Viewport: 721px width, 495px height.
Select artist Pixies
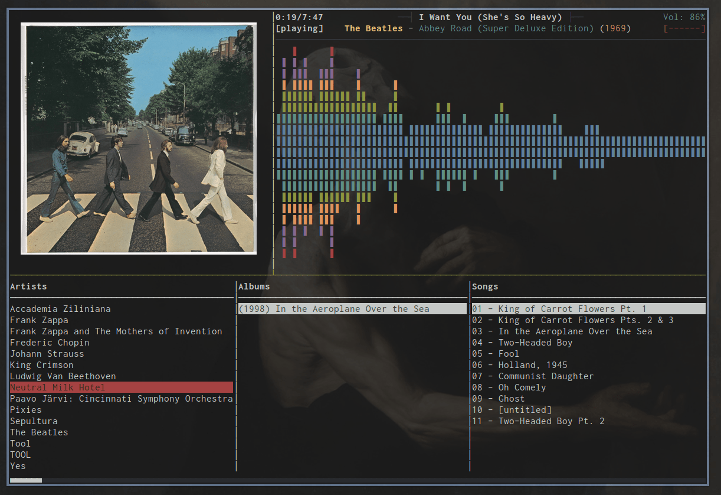(26, 410)
